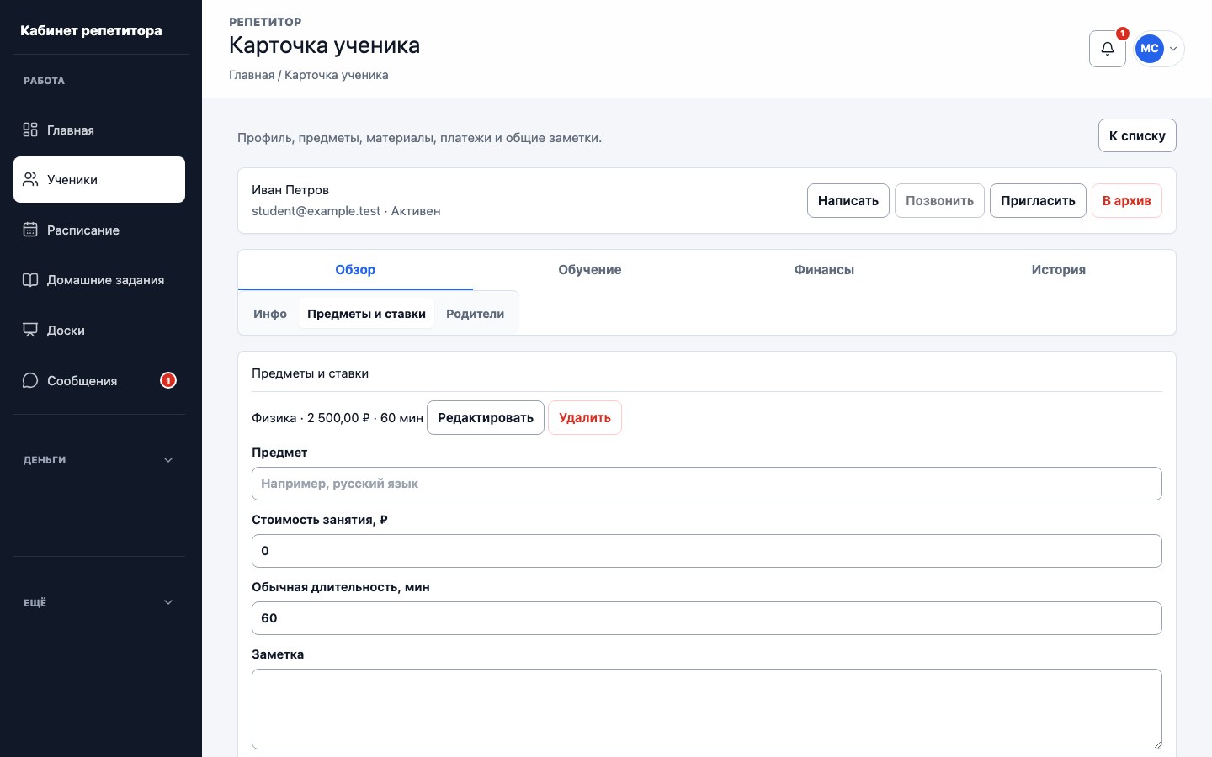Open Домашние задания in the sidebar
Viewport: 1212px width, 757px height.
coord(99,280)
